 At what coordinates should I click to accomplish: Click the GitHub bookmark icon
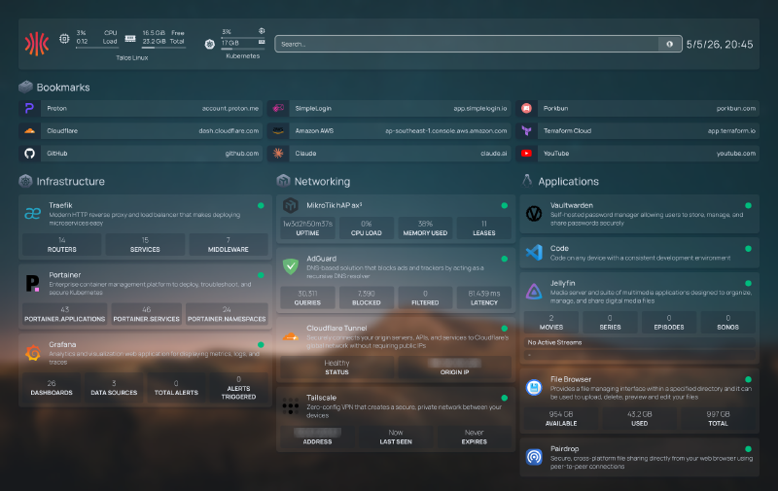click(x=30, y=154)
